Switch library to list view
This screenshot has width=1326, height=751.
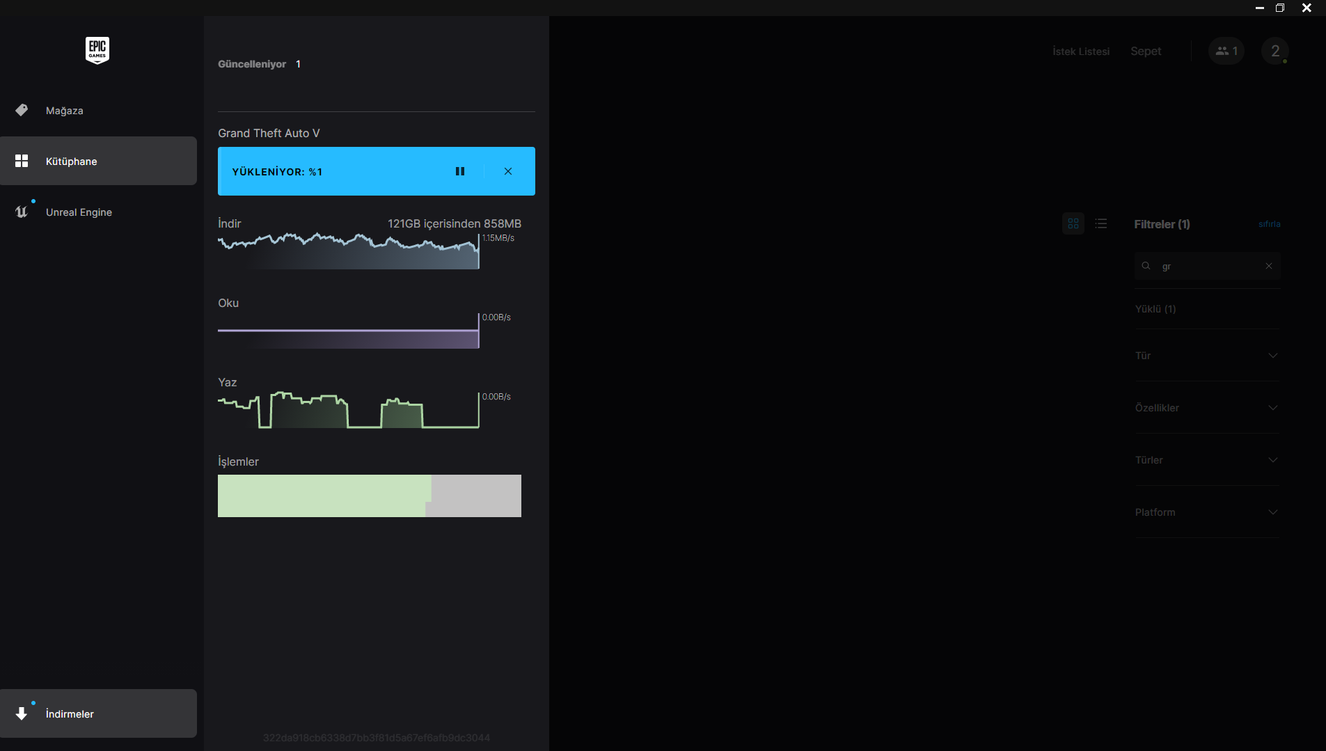[1101, 223]
